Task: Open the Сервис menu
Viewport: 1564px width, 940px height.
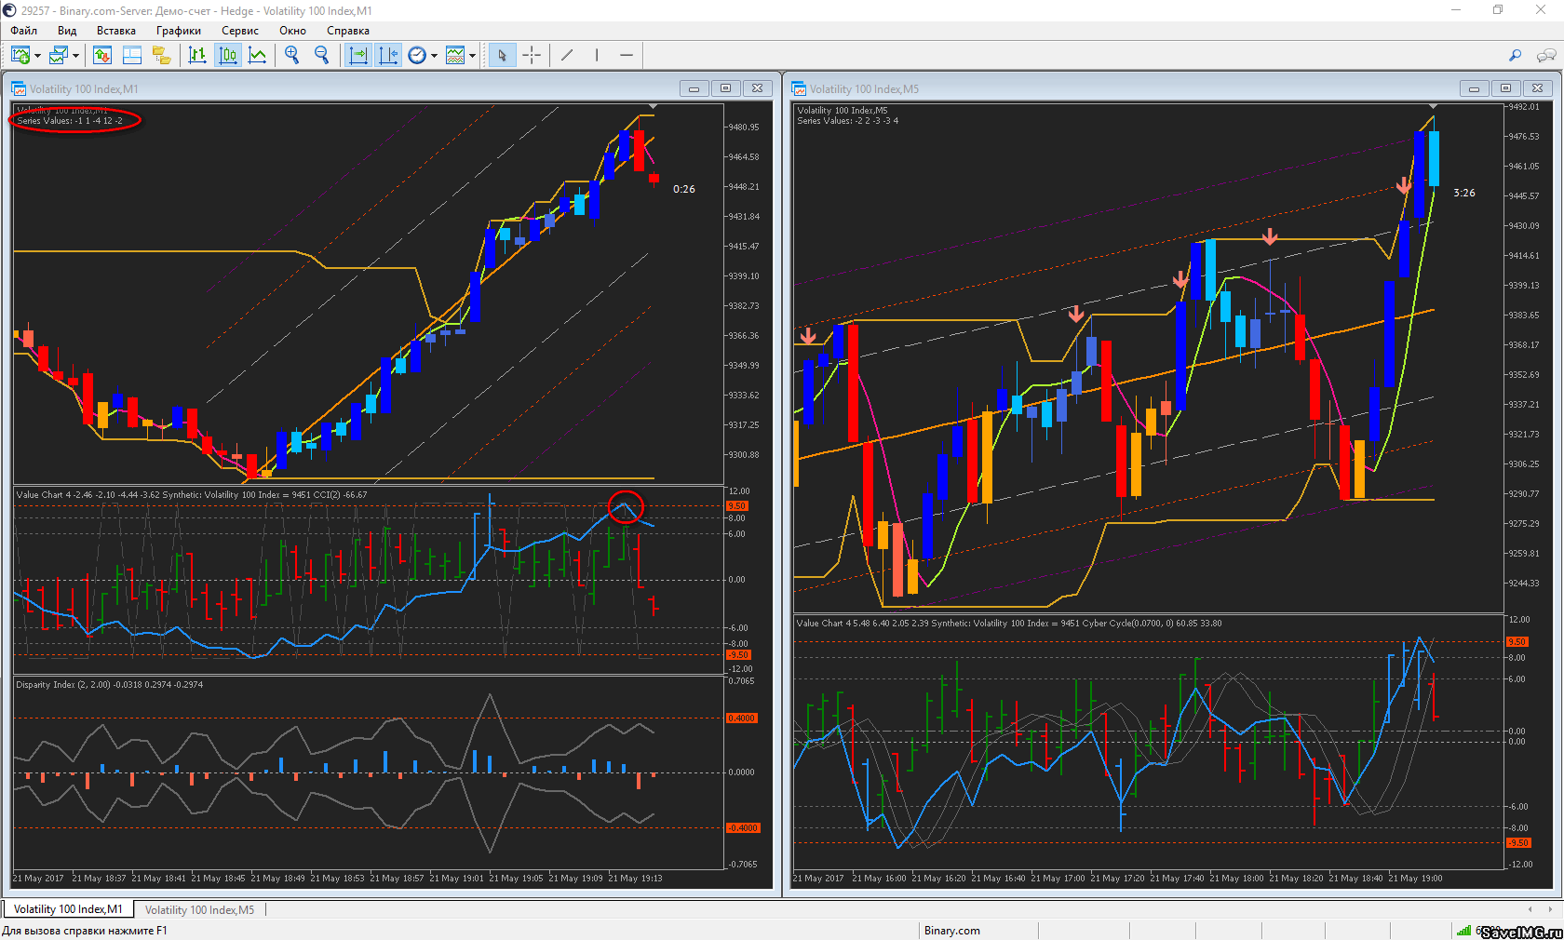Action: [239, 31]
